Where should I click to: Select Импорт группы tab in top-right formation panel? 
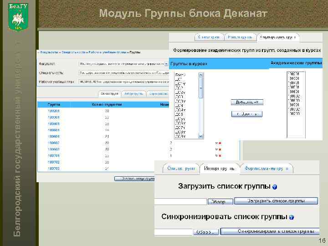point(240,37)
